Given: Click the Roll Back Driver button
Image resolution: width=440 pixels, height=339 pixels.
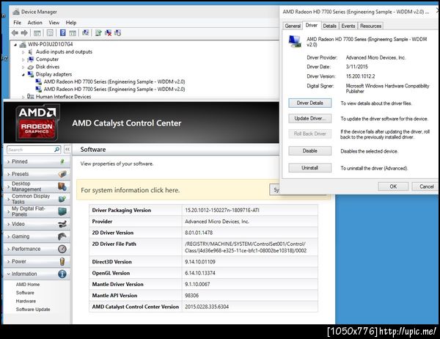Looking at the screenshot, I should 309,134.
